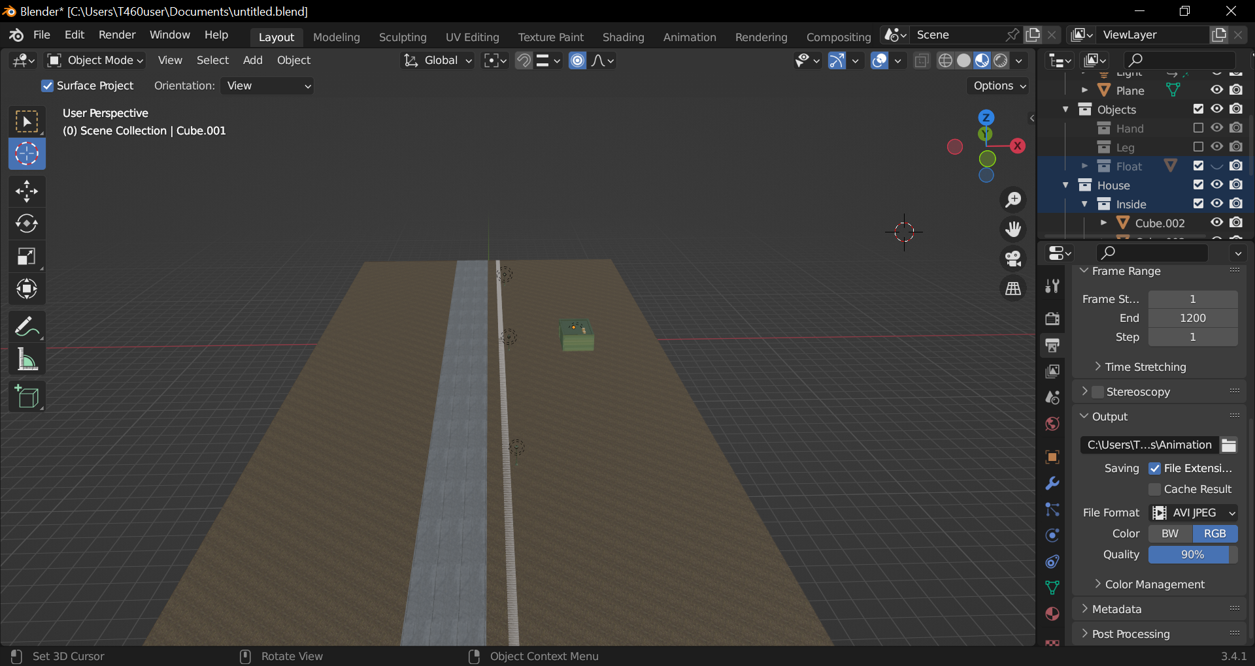The image size is (1255, 666).
Task: Hide Cube.002 with eye icon
Action: (x=1217, y=223)
